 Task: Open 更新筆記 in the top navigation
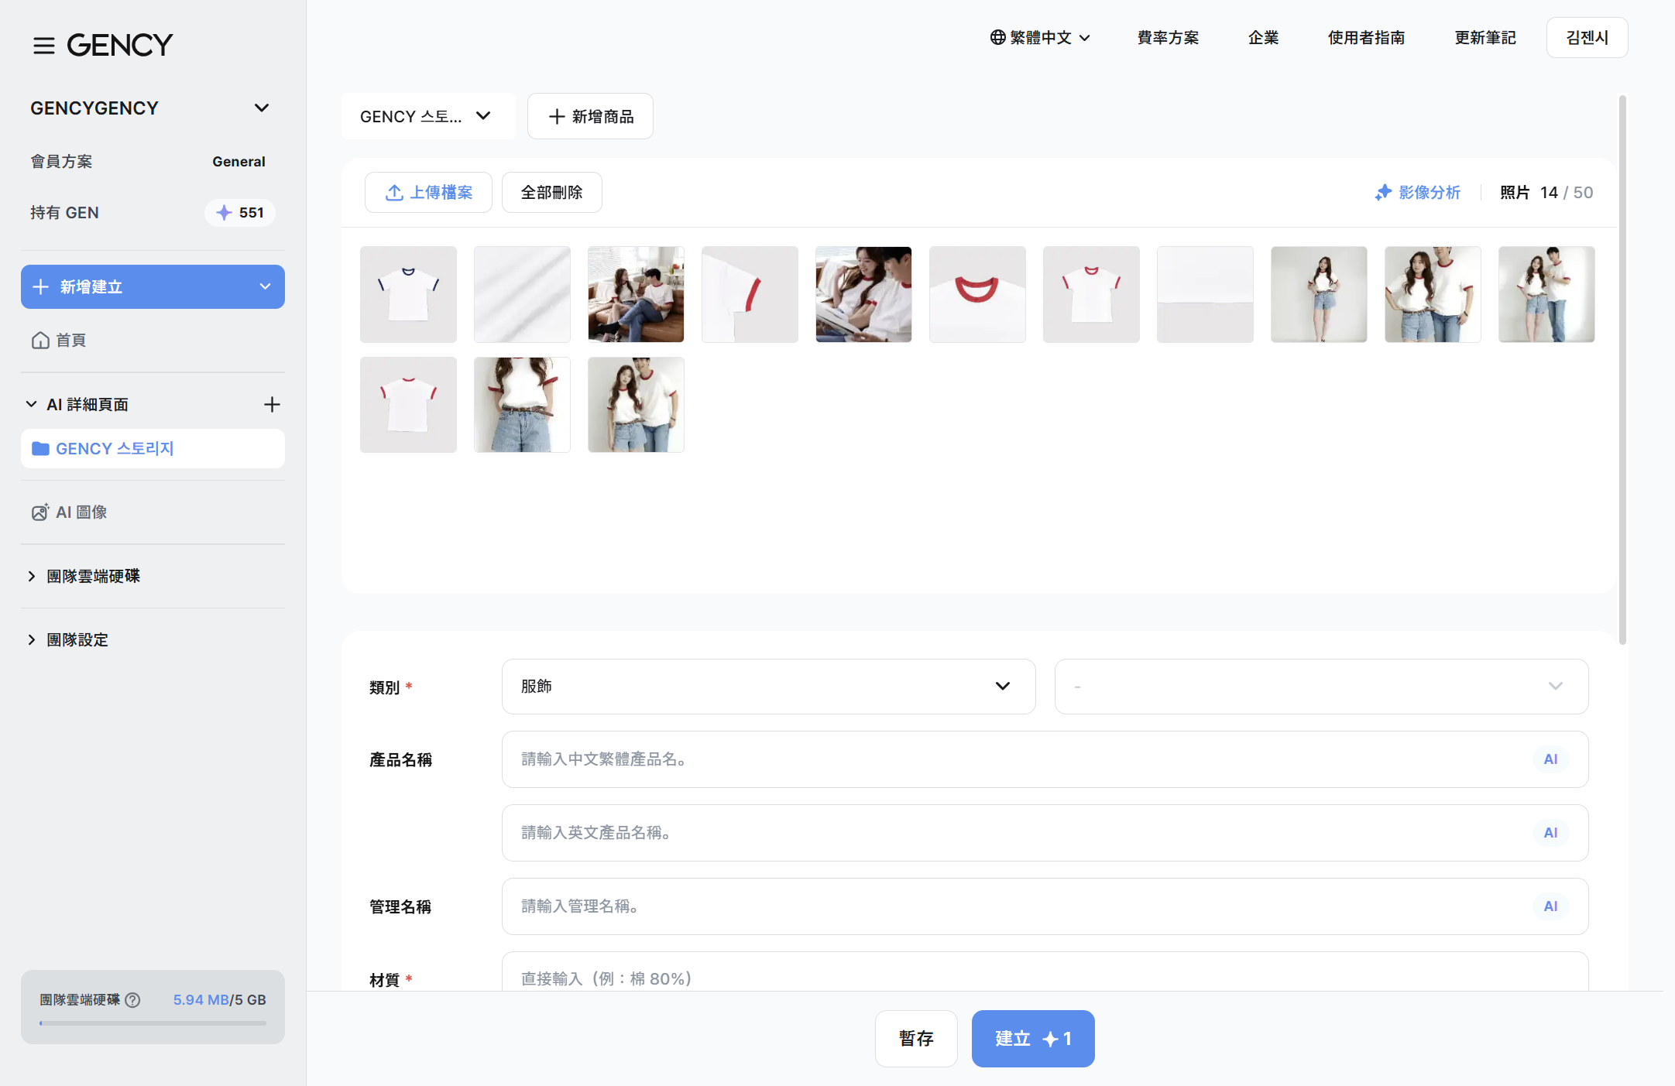1485,37
